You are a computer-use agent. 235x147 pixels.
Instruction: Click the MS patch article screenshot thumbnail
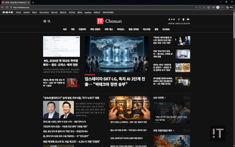click(61, 46)
